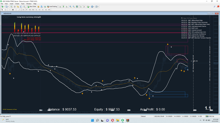Image resolution: width=220 pixels, height=123 pixels.
Task: Select the horizontal line tool
Action: point(10,10)
